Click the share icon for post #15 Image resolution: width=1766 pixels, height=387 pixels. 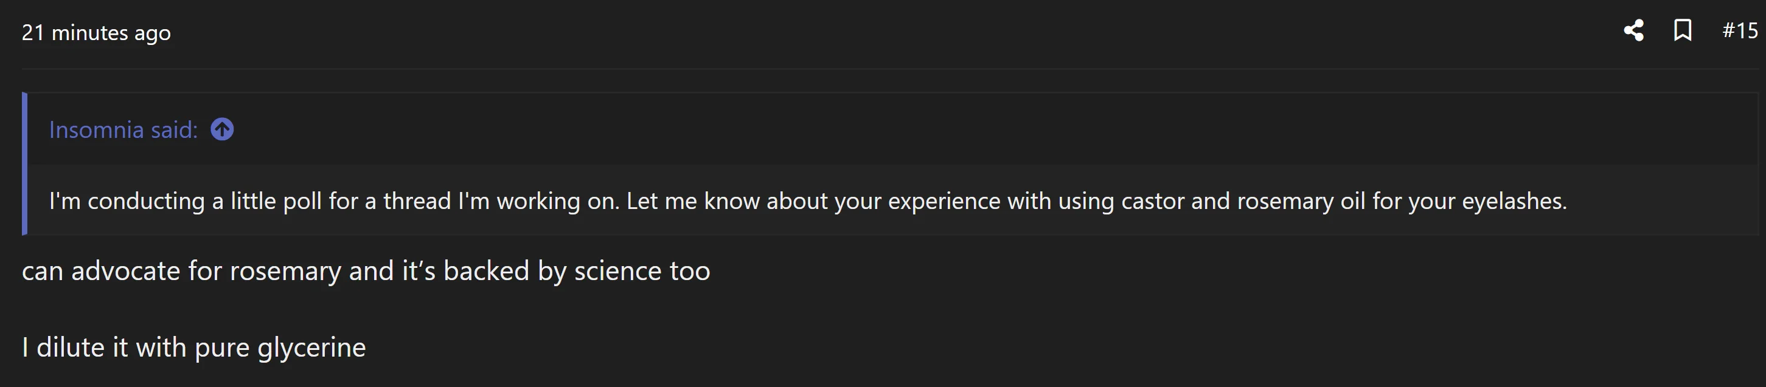pyautogui.click(x=1634, y=31)
